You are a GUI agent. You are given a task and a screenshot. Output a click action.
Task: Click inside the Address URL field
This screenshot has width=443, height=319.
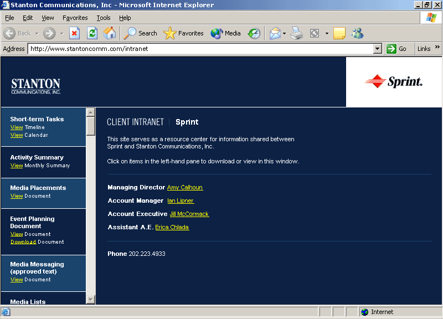(x=199, y=49)
